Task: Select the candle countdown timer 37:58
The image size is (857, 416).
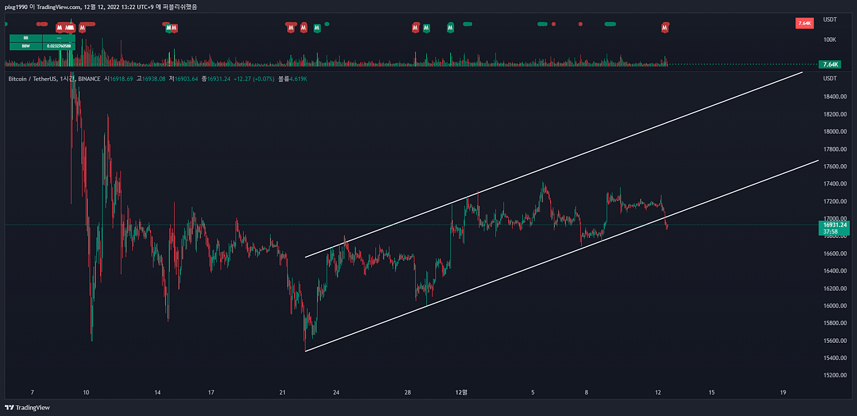Action: [831, 232]
